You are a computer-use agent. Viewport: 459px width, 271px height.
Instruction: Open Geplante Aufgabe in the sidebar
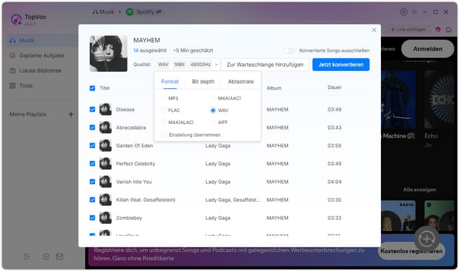pyautogui.click(x=42, y=56)
